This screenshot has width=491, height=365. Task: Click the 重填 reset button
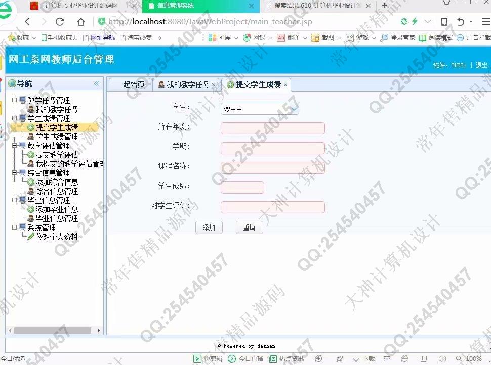[249, 227]
